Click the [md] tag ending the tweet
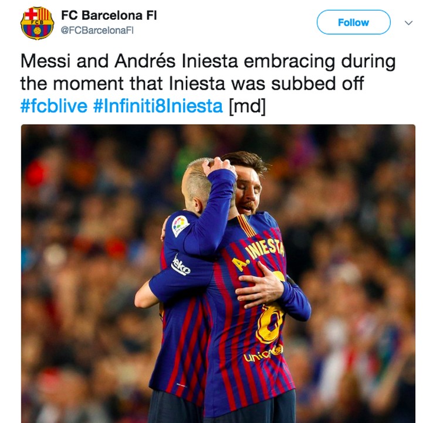Viewport: 440px width, 423px height. point(247,107)
